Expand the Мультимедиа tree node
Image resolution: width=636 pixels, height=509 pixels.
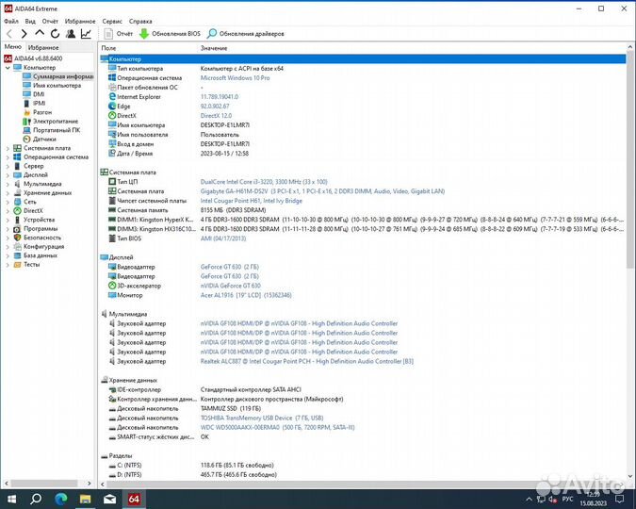(x=8, y=185)
